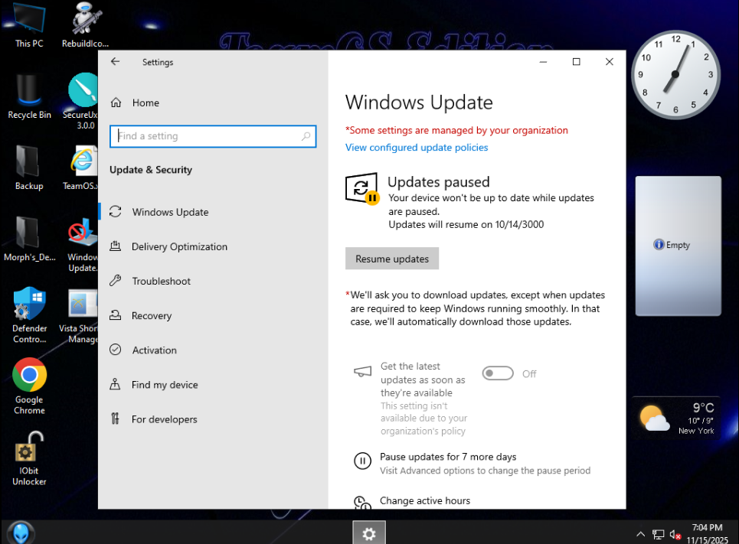Image resolution: width=739 pixels, height=544 pixels.
Task: Click the Troubleshoot wrench icon
Action: pyautogui.click(x=116, y=281)
